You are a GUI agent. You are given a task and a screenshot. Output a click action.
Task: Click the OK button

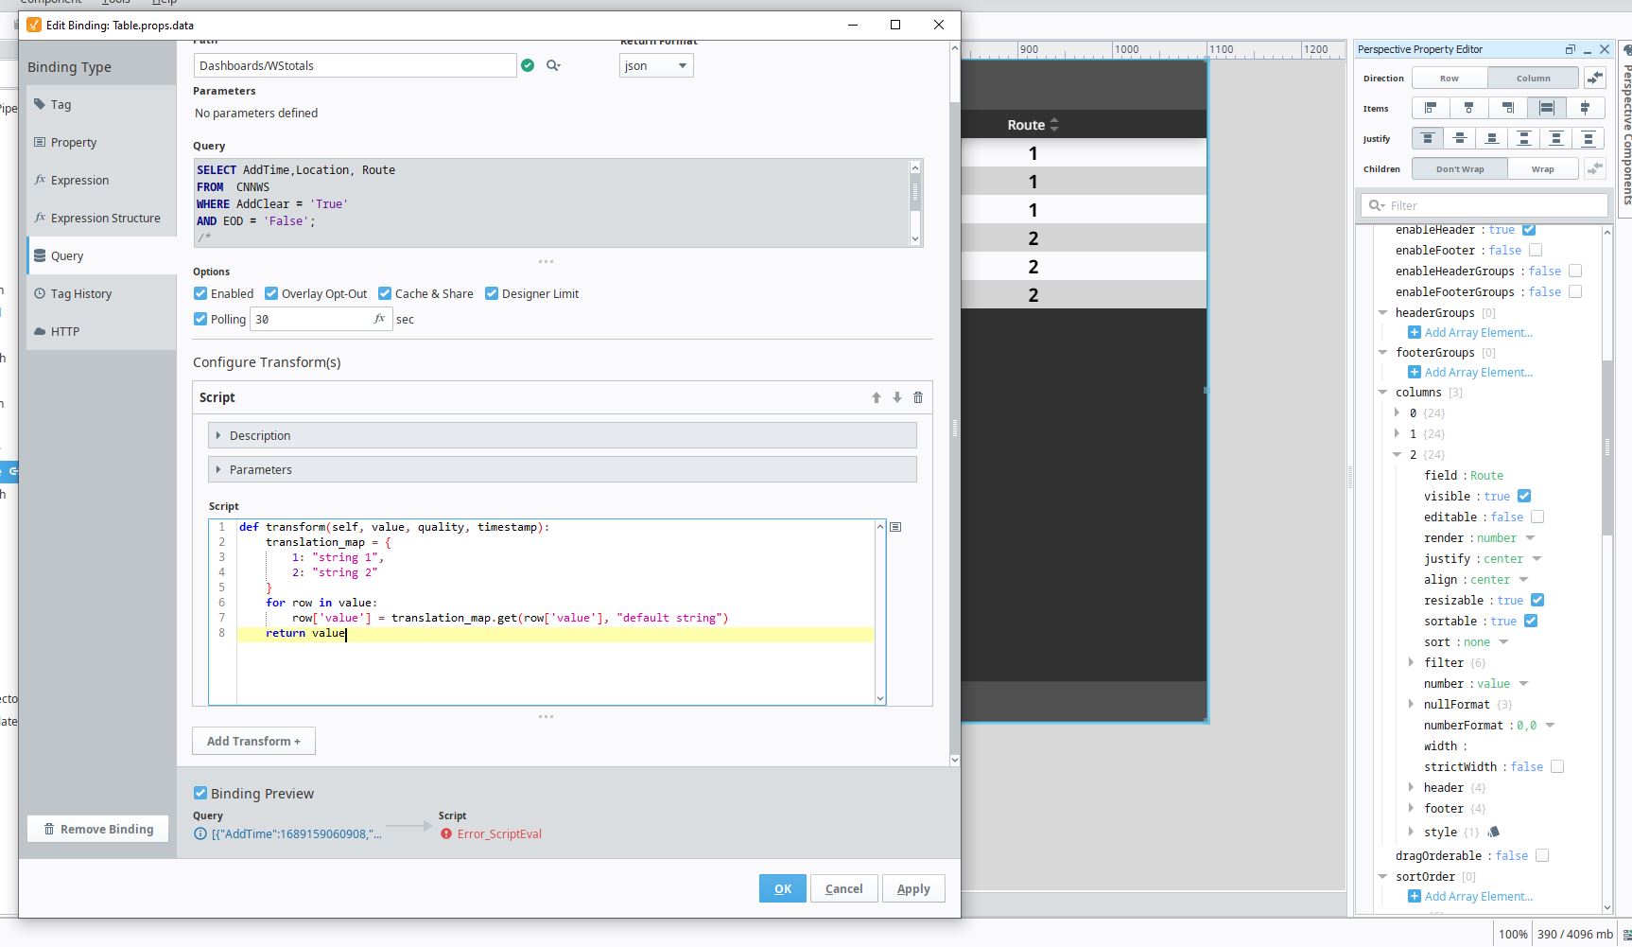pyautogui.click(x=783, y=888)
